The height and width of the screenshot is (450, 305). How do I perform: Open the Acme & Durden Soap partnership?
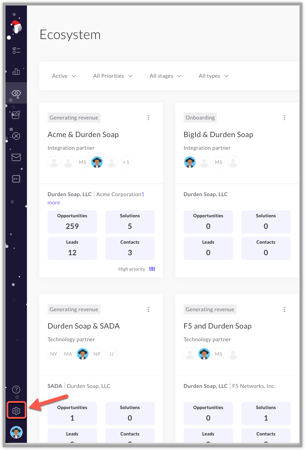83,135
